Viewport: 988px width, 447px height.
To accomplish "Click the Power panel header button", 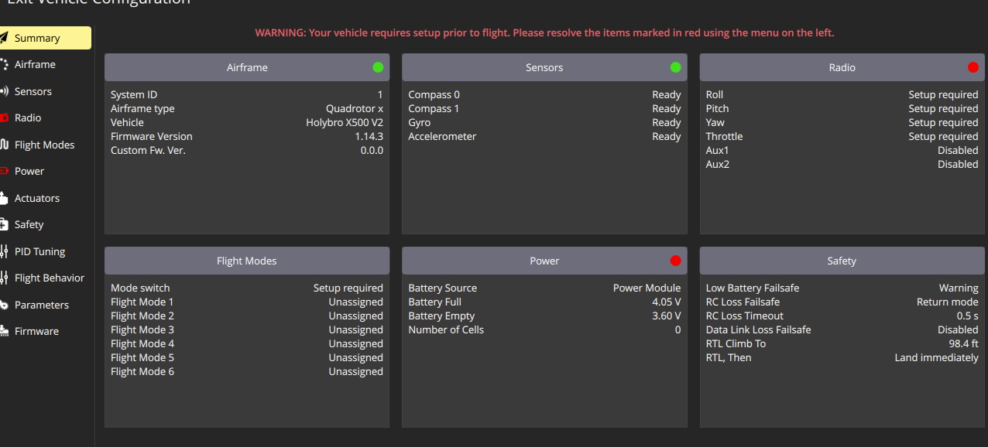I will [544, 261].
